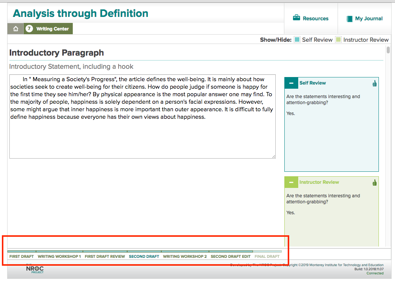Viewport: 395px width, 283px height.
Task: Open My Journal notebook icon
Action: pyautogui.click(x=350, y=18)
